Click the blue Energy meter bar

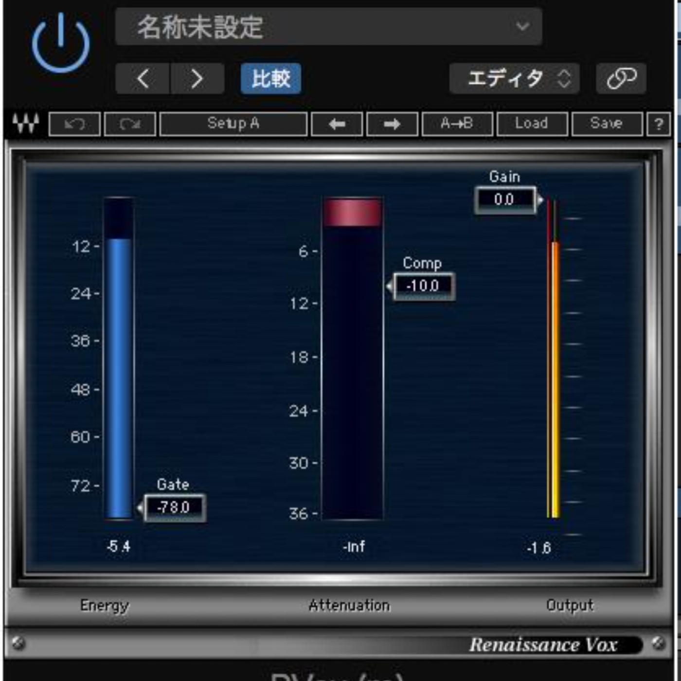[119, 358]
